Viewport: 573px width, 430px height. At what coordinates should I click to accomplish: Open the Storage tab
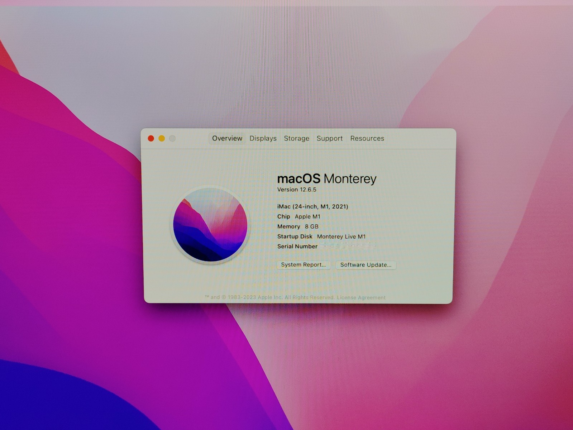[x=296, y=138]
